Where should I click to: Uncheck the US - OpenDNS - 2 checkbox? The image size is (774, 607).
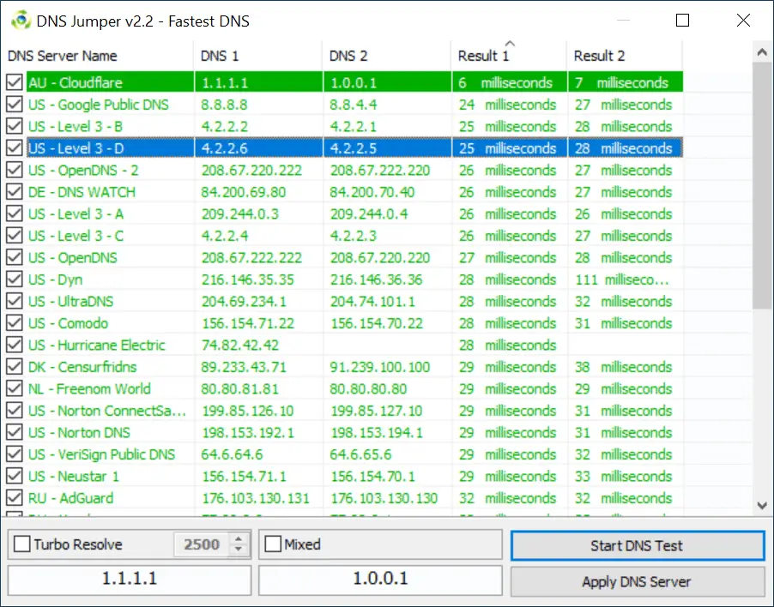15,170
